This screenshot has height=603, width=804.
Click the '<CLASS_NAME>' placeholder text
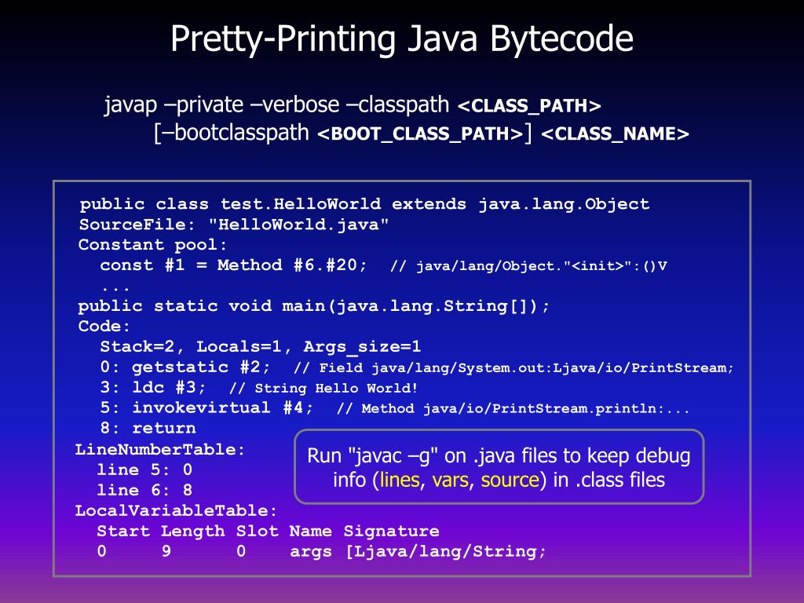click(x=615, y=133)
